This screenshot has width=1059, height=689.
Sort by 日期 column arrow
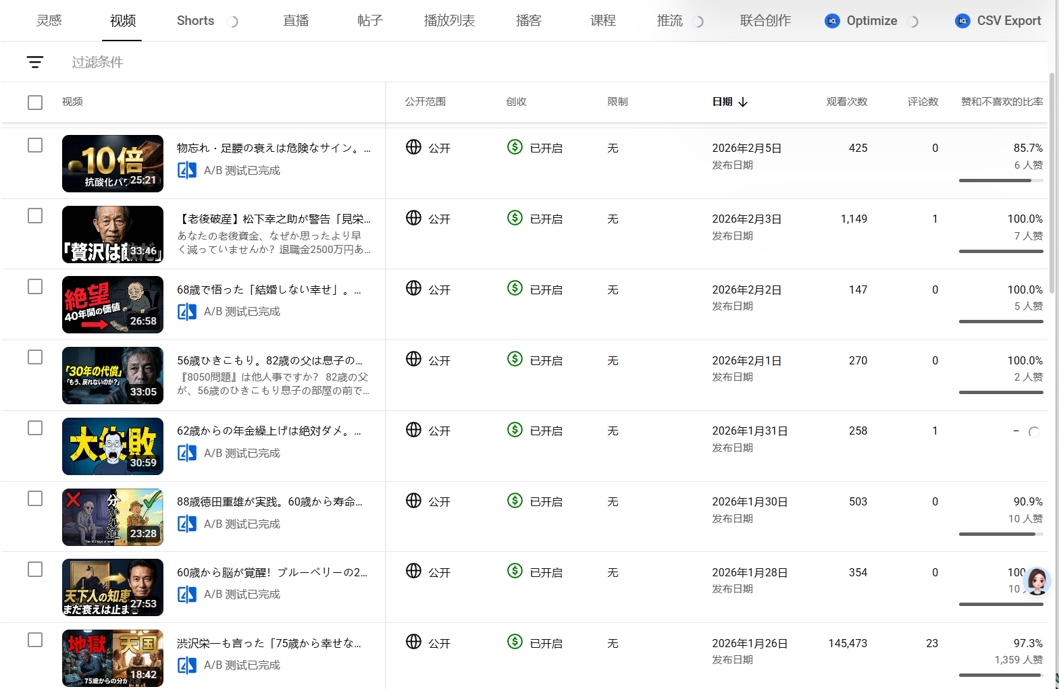click(x=743, y=102)
